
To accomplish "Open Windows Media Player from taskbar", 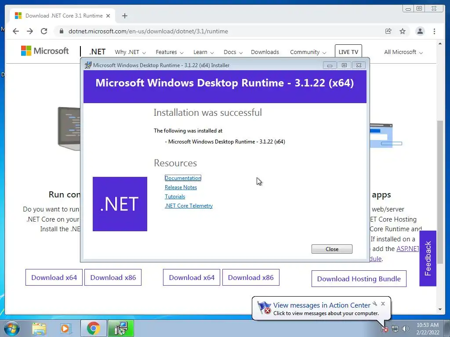I will [x=65, y=328].
